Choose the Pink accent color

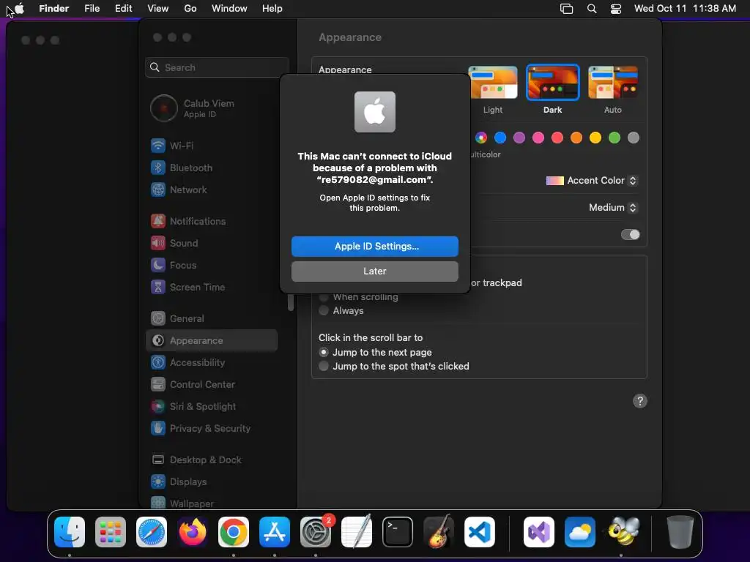point(538,138)
